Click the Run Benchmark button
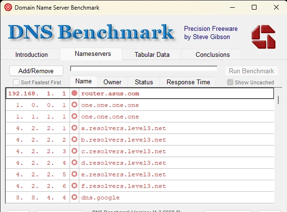 tap(252, 71)
